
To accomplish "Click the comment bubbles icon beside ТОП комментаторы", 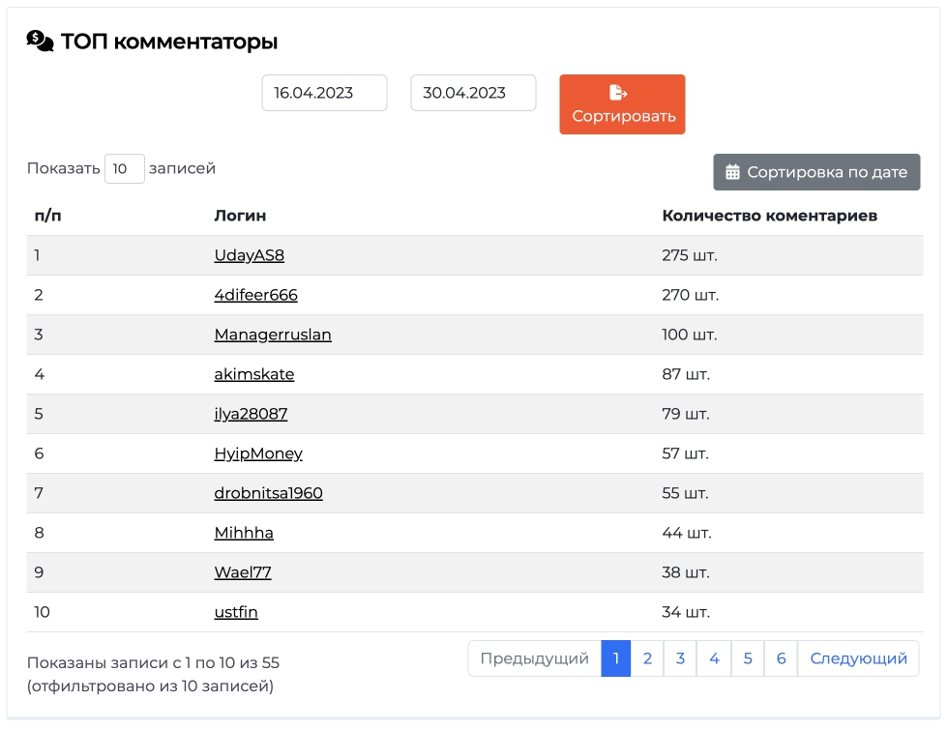I will tap(40, 41).
